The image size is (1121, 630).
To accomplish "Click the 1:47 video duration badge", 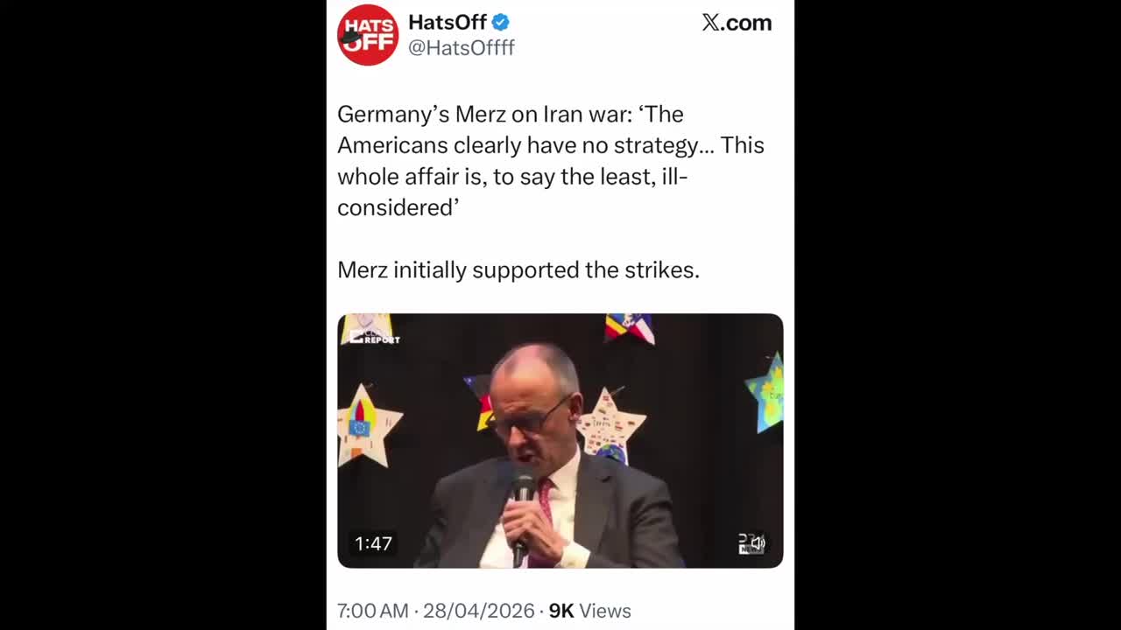I will (373, 543).
